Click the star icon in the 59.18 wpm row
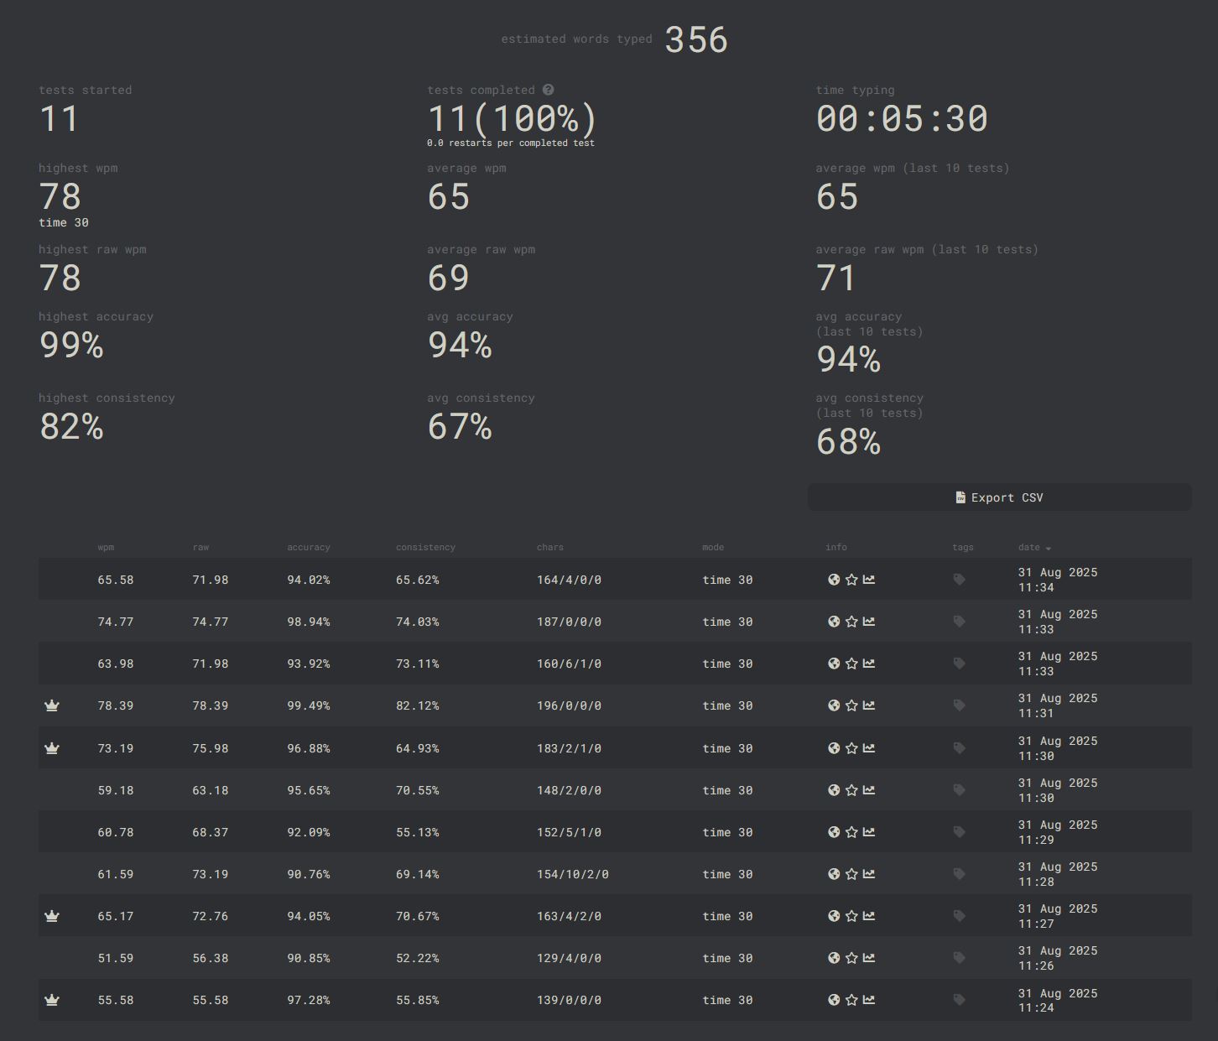 pos(851,790)
